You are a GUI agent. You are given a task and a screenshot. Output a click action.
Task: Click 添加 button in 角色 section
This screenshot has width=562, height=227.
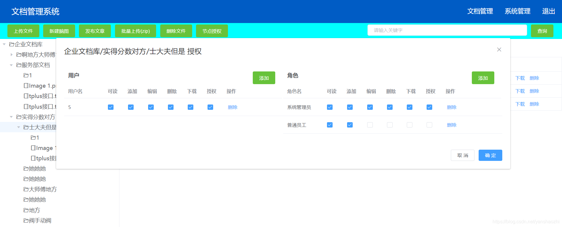[483, 78]
